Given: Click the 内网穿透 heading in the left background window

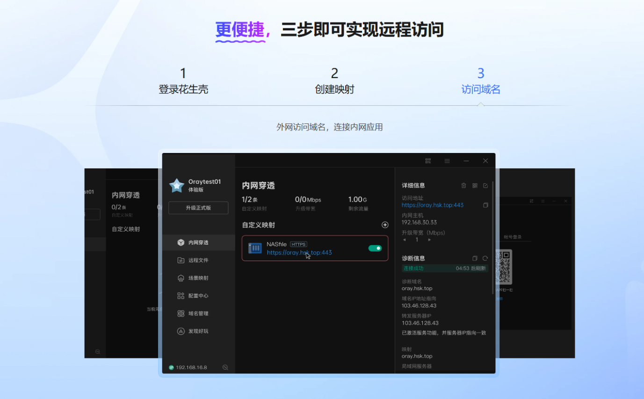Looking at the screenshot, I should [126, 195].
